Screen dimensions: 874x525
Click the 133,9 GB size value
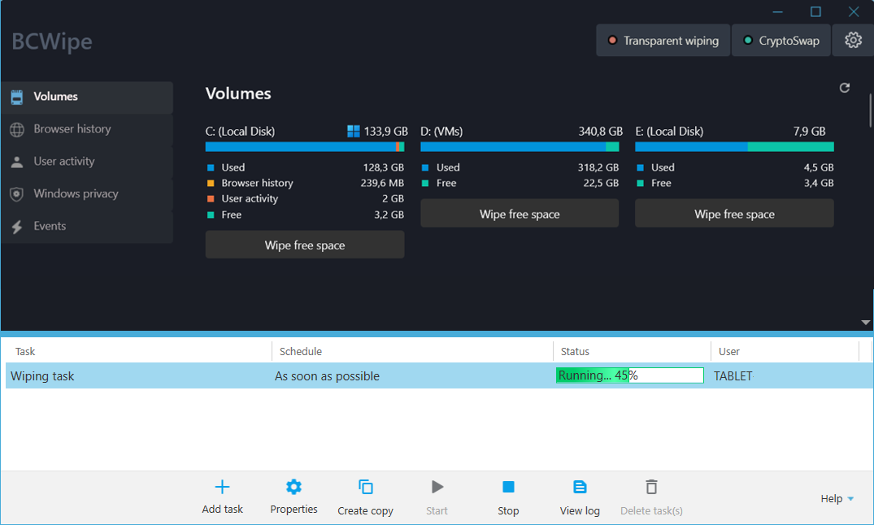[385, 131]
